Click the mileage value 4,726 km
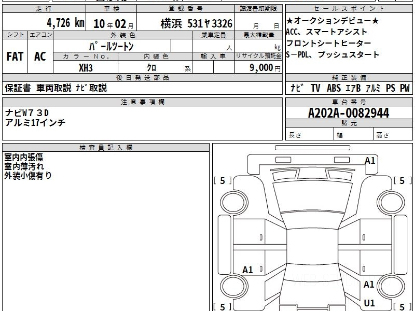This screenshot has width=415, height=311. (66, 23)
